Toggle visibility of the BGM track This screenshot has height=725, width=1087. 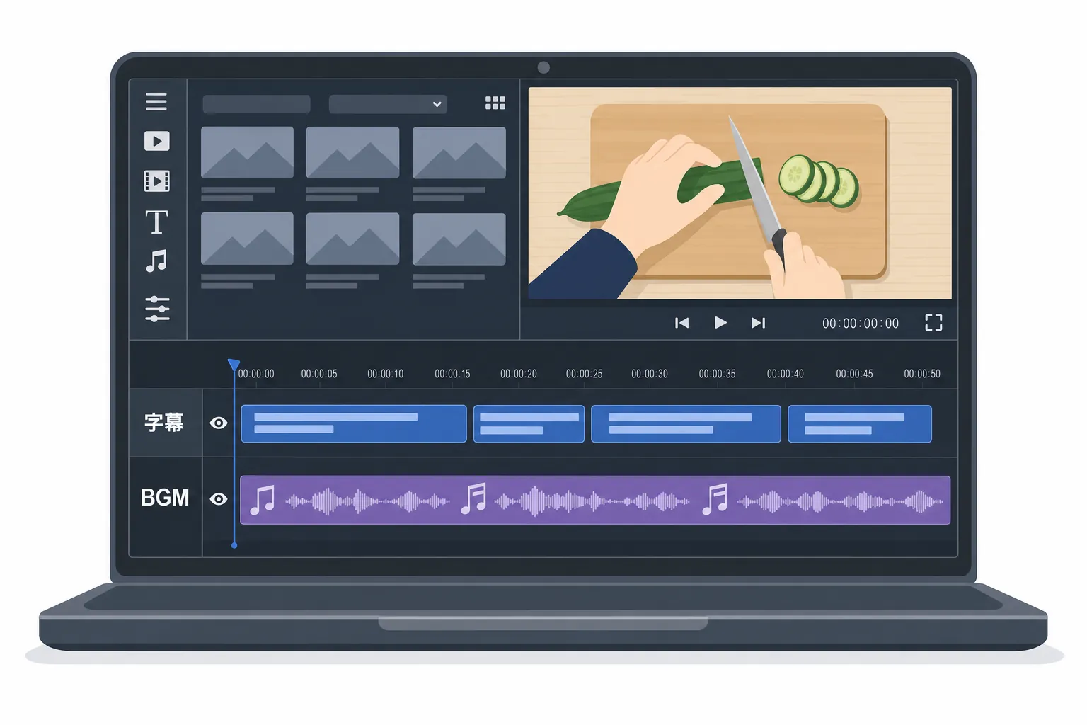(x=219, y=499)
